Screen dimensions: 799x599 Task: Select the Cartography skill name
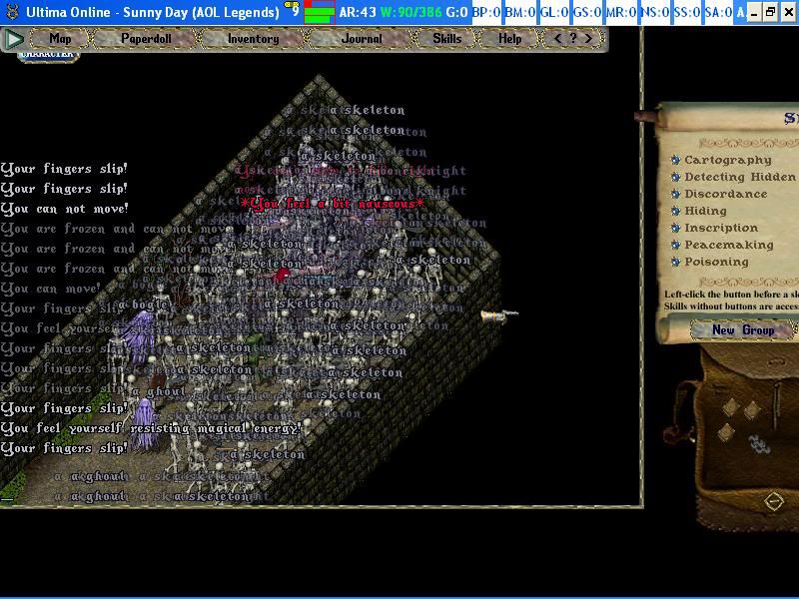coord(728,160)
